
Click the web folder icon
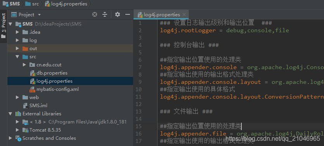tap(25, 97)
